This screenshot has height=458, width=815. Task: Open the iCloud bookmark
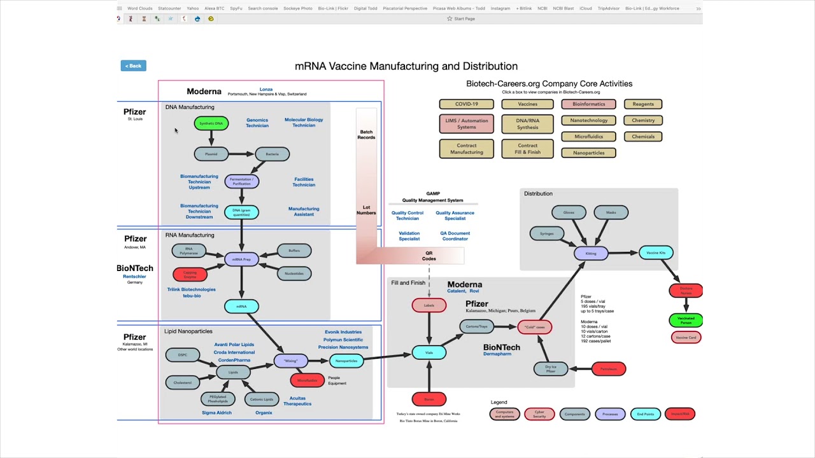[586, 8]
